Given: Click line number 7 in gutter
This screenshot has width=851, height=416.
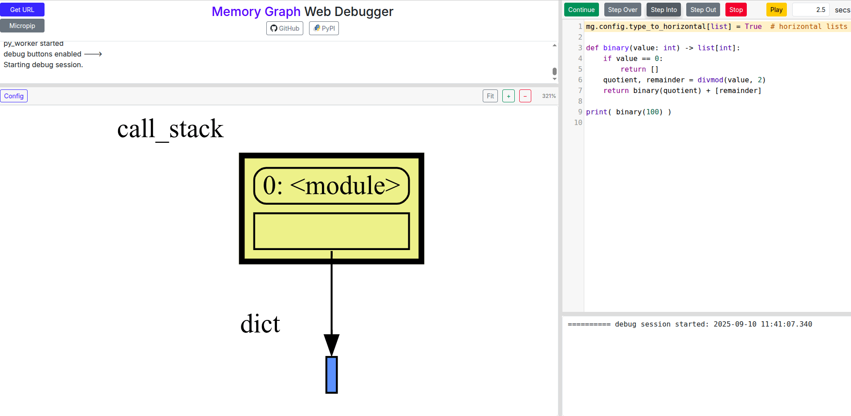Looking at the screenshot, I should (x=580, y=91).
